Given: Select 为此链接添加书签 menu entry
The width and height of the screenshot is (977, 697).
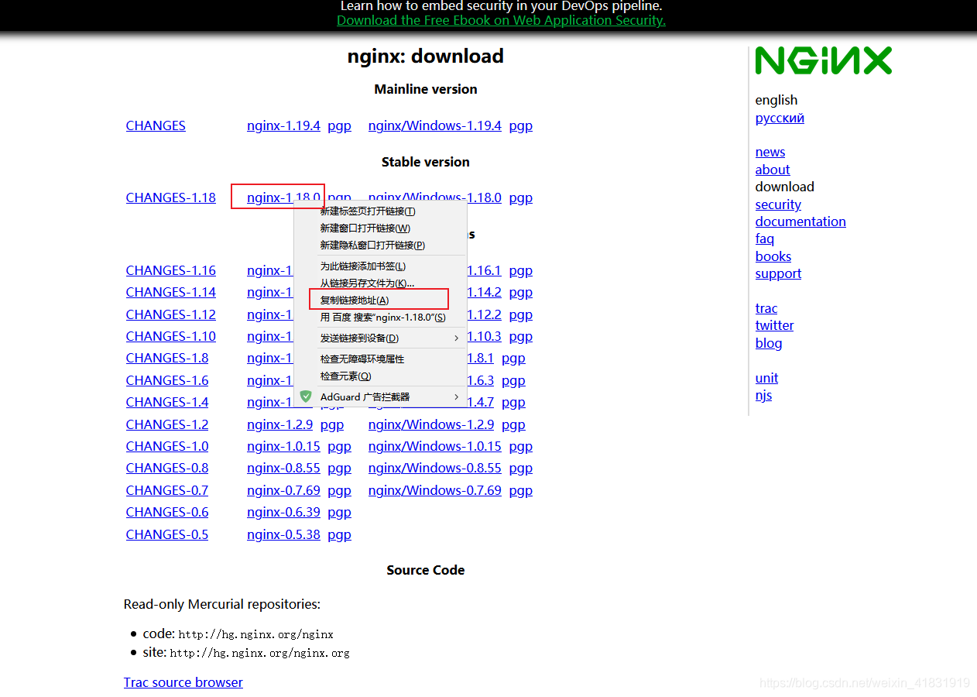Looking at the screenshot, I should (363, 266).
